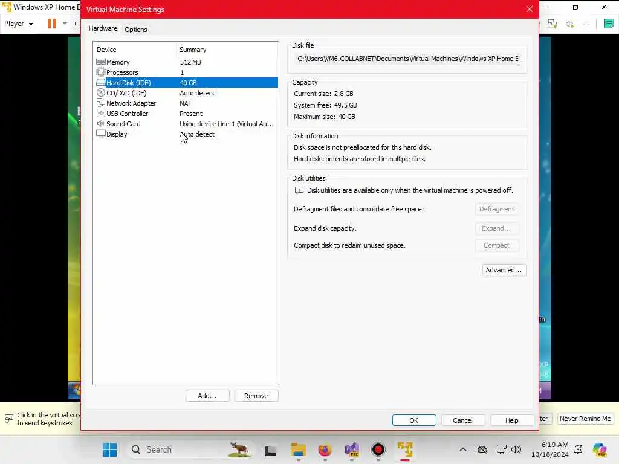Launch Firefox from the taskbar
The width and height of the screenshot is (619, 464).
point(325,449)
